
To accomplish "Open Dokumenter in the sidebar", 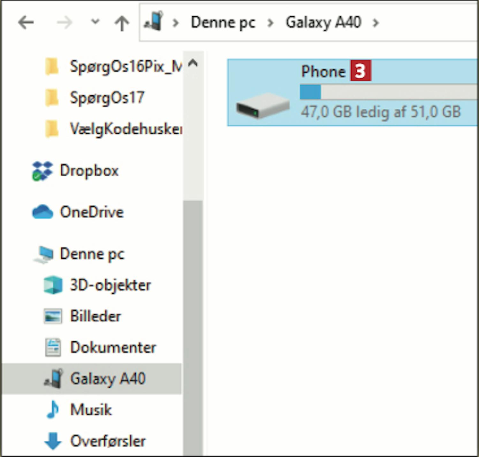I will (113, 347).
